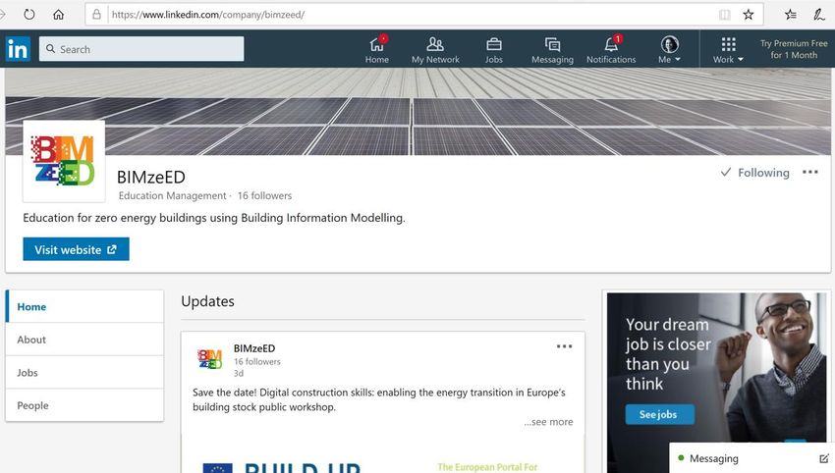Open Notifications bell icon
835x473 pixels.
click(x=611, y=49)
